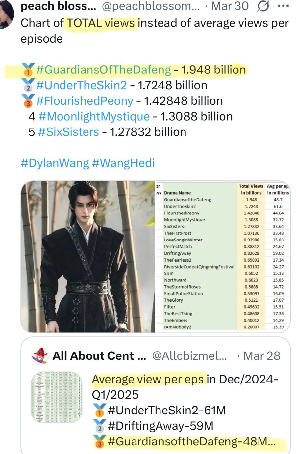Image resolution: width=296 pixels, height=454 pixels.
Task: Open the #WangHedi hashtag
Action: click(x=123, y=163)
